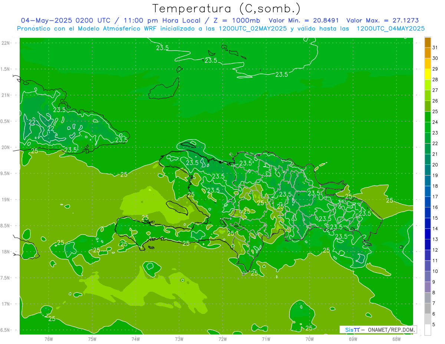
Task: Click gray color bar segment between 5 and 6
Action: point(428,319)
